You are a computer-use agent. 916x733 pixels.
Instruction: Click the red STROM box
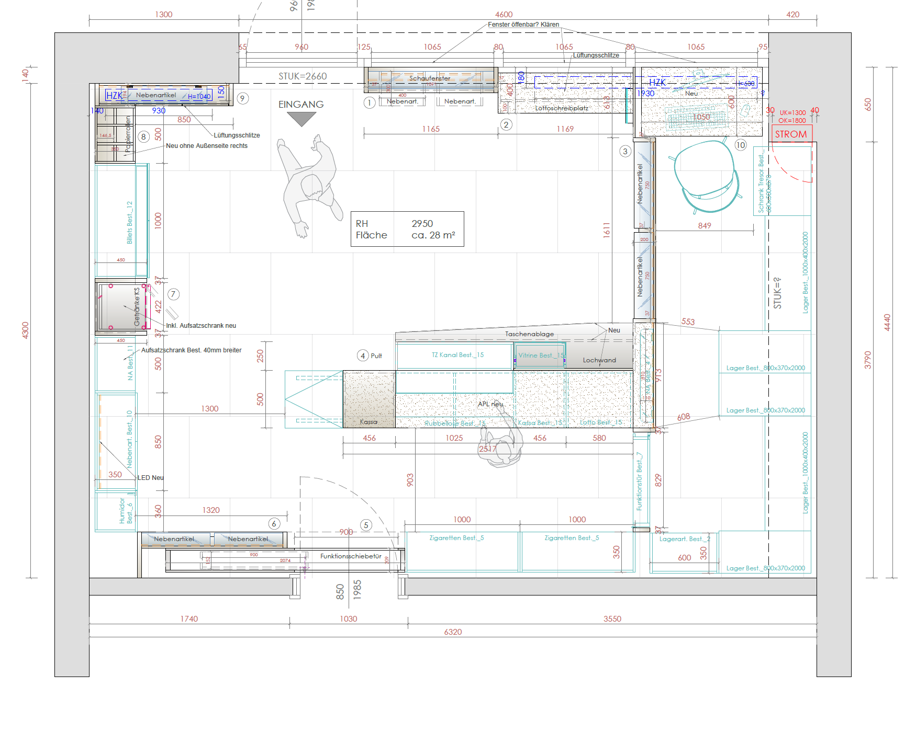(791, 134)
